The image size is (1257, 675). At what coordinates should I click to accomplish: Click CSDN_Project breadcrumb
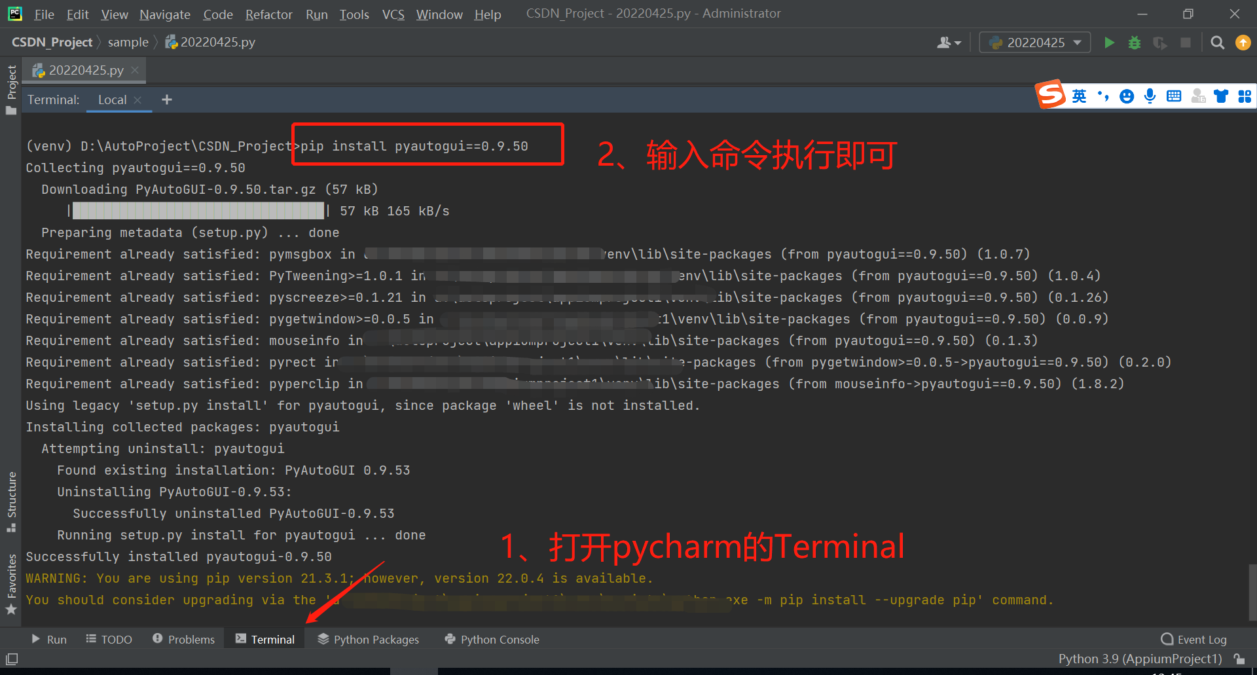[52, 43]
